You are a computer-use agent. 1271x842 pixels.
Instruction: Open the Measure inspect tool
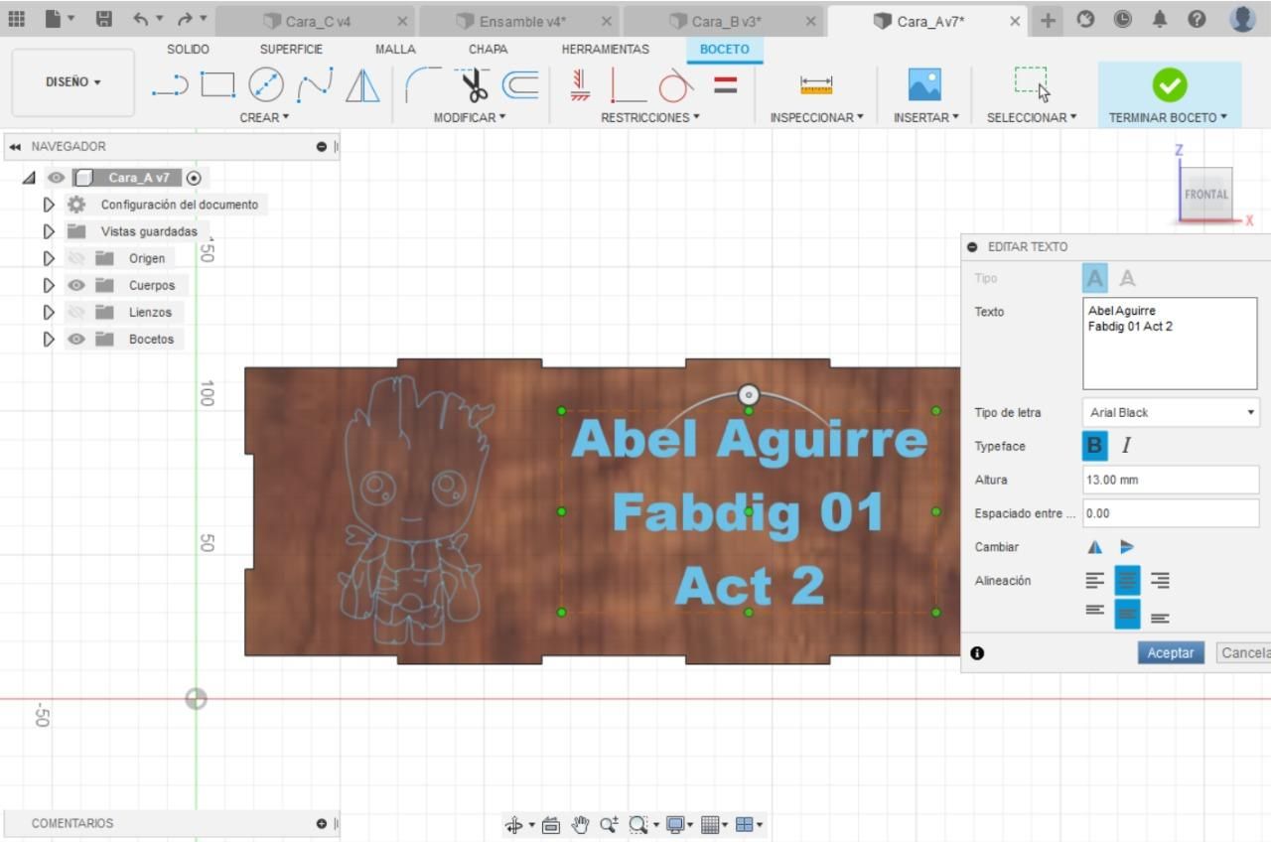click(816, 85)
